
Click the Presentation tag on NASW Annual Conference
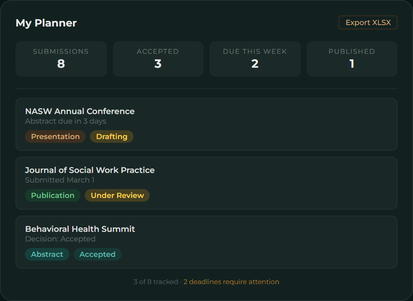55,137
